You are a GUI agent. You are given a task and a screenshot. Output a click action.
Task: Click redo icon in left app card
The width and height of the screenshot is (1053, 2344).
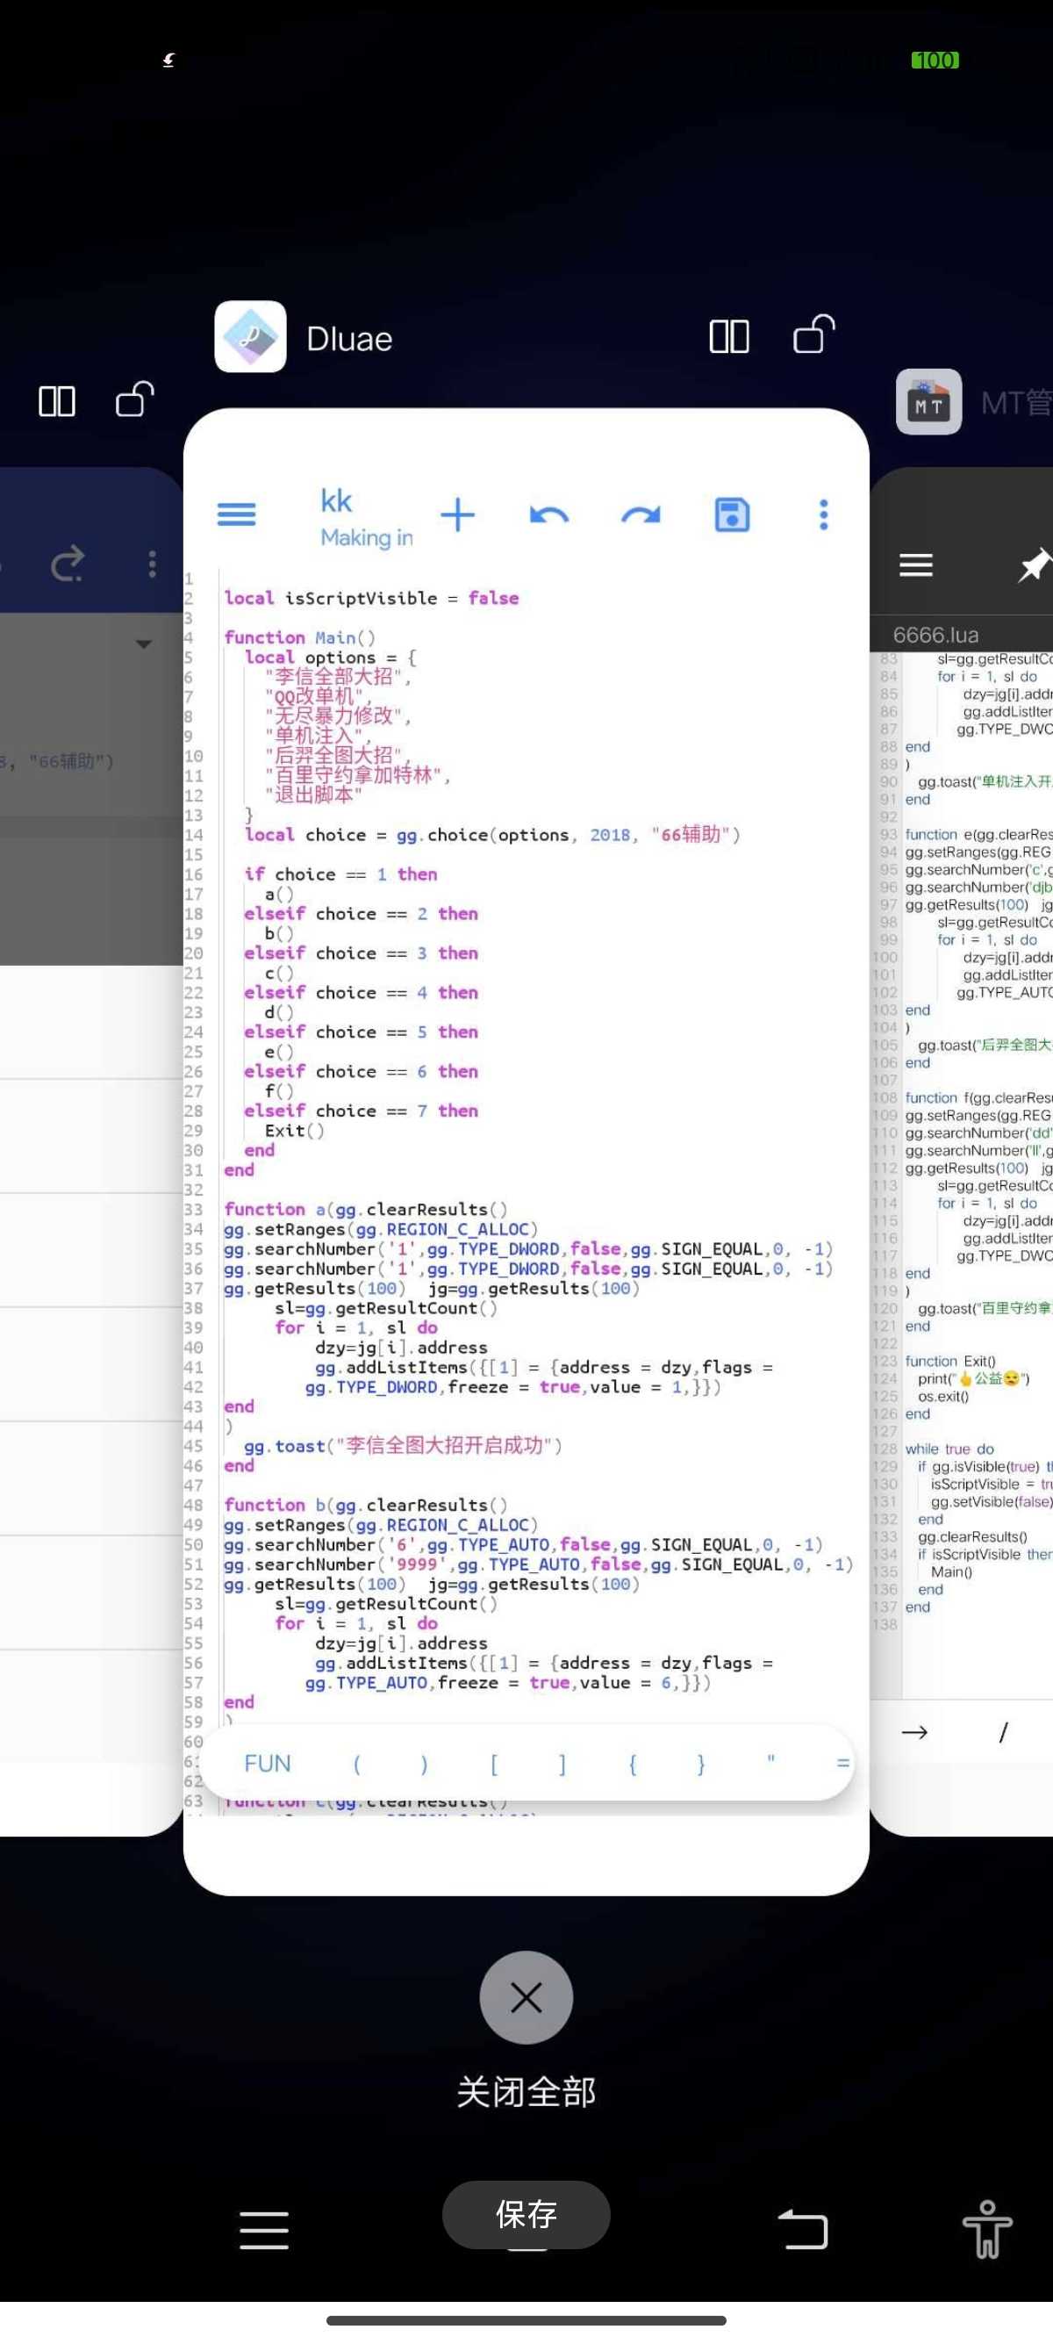click(68, 564)
